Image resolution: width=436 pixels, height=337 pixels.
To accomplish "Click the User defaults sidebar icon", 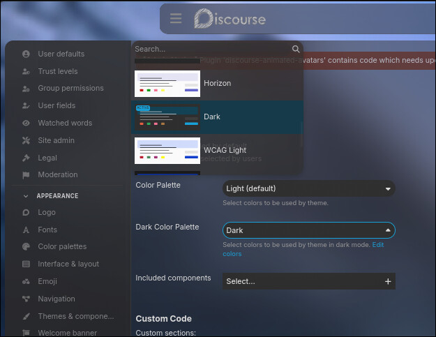I will point(26,54).
